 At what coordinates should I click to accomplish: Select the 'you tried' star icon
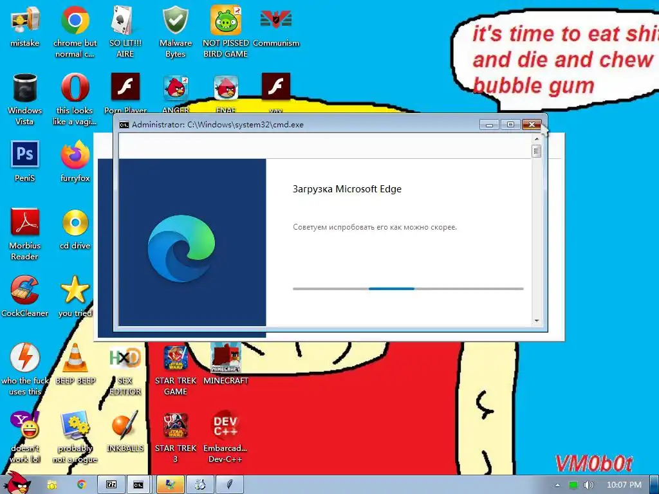pyautogui.click(x=75, y=297)
